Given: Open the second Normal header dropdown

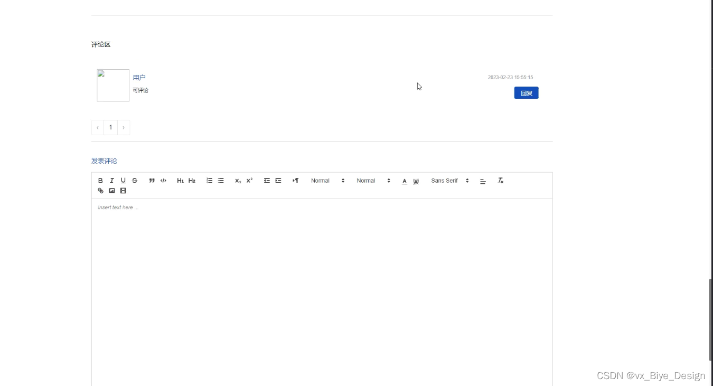Looking at the screenshot, I should [x=373, y=181].
